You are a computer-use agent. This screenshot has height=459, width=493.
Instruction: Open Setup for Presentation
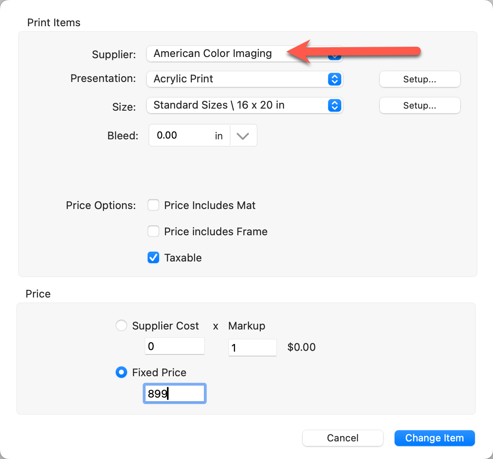pos(420,79)
